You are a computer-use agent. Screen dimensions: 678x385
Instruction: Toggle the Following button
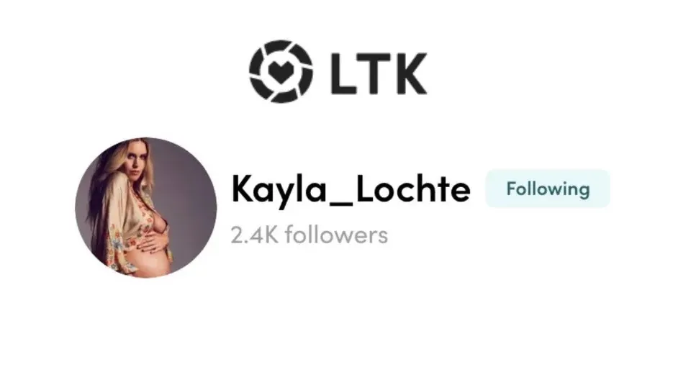point(548,189)
